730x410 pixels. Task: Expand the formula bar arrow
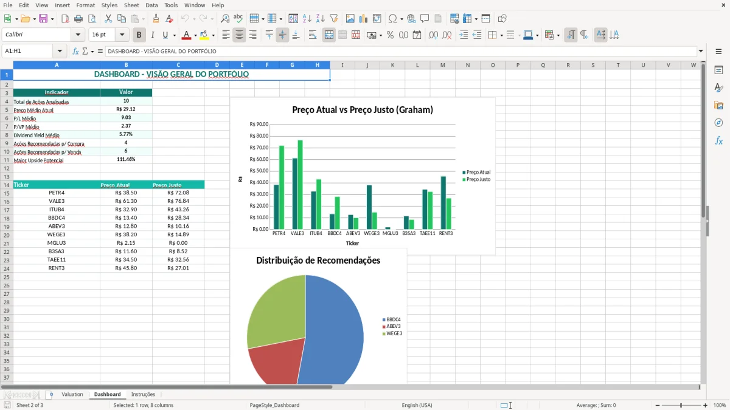click(x=701, y=52)
